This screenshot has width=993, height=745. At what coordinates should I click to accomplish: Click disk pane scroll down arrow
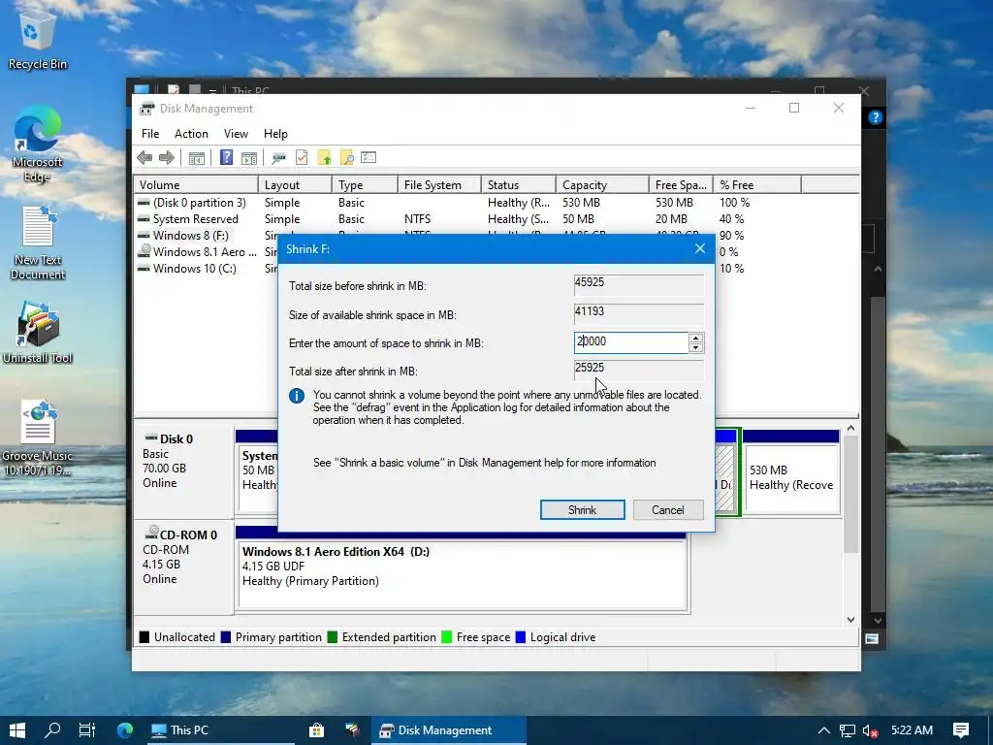(x=850, y=619)
